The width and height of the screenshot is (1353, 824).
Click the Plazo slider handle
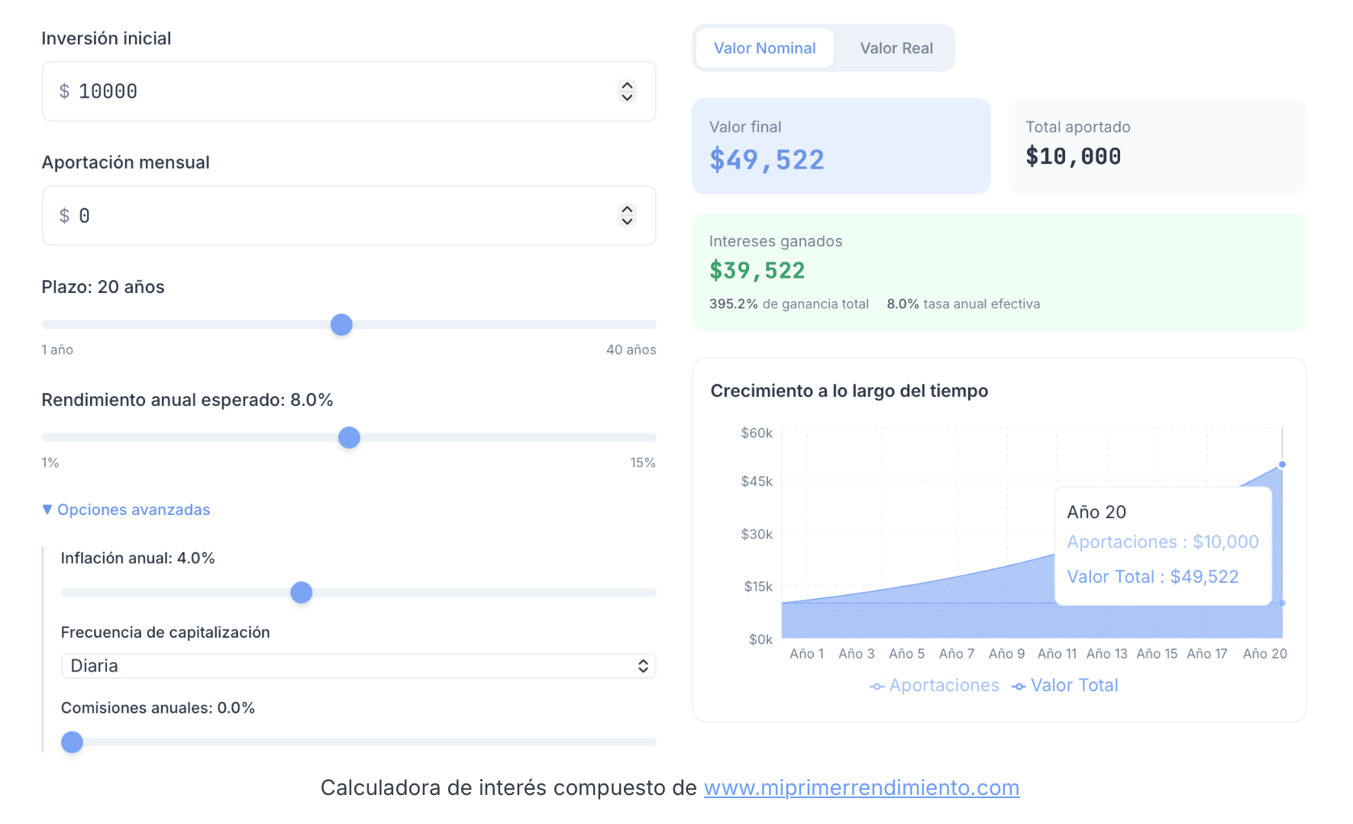coord(341,325)
